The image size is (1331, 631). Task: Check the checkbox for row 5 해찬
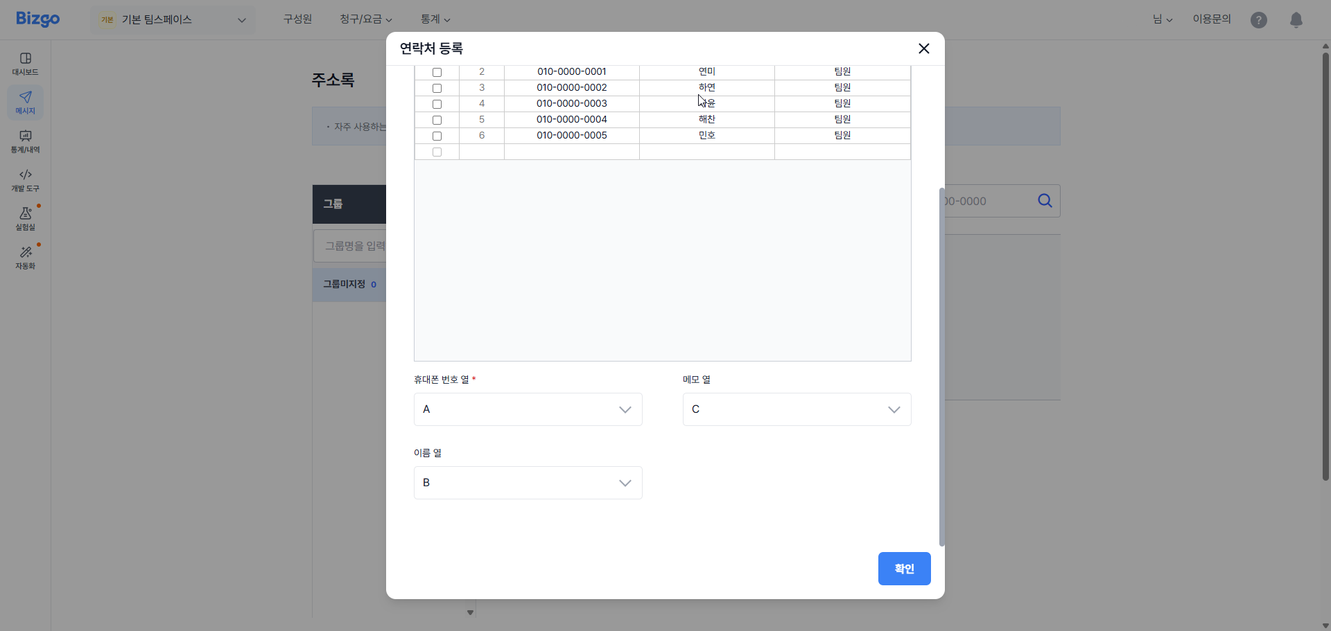437,120
